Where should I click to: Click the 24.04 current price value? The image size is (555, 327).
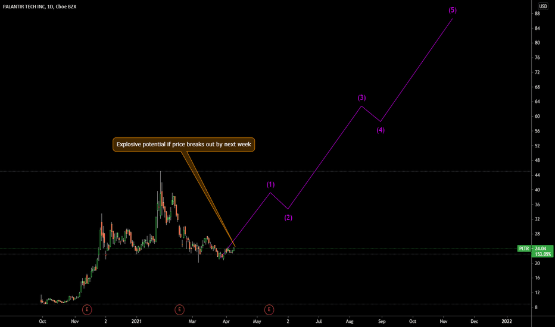pyautogui.click(x=540, y=249)
